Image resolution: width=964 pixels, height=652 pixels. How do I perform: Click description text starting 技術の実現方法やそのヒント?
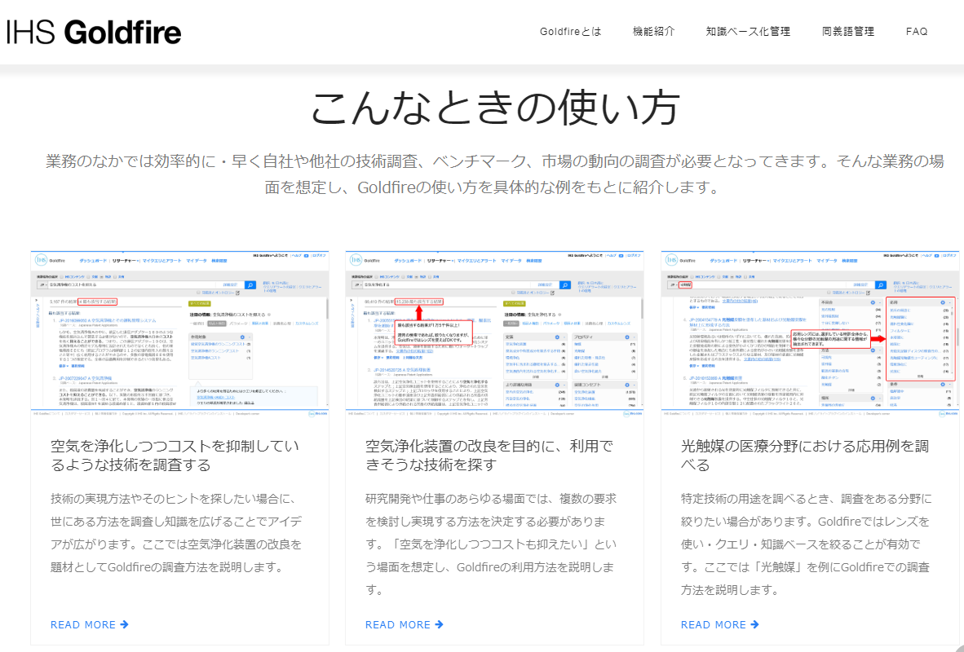tap(176, 533)
